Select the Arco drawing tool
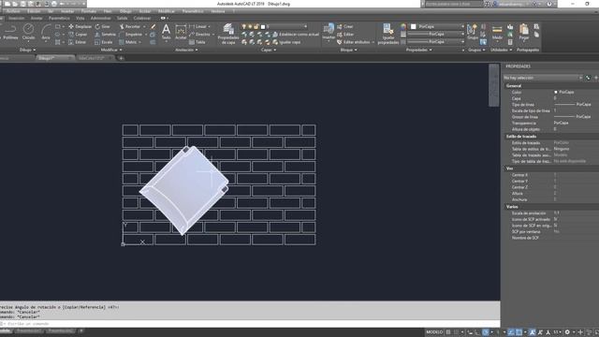Viewport: 599px width, 337px height. click(x=46, y=32)
